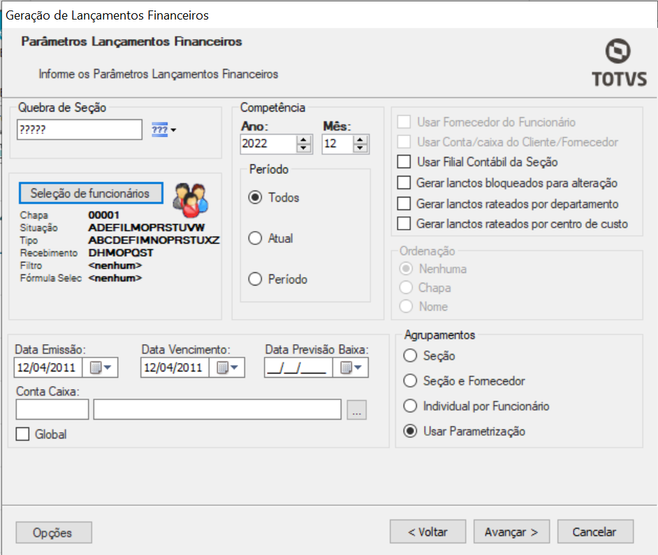Viewport: 658px width, 555px height.
Task: Click the Mês month field
Action: pos(337,144)
